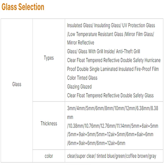The width and height of the screenshot is (165, 165).
Task: Click the thickness line starting with "3mm/4mm"
Action: pyautogui.click(x=112, y=109)
